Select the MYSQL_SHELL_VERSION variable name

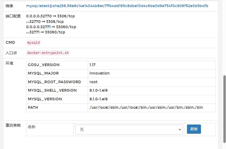pyautogui.click(x=52, y=90)
